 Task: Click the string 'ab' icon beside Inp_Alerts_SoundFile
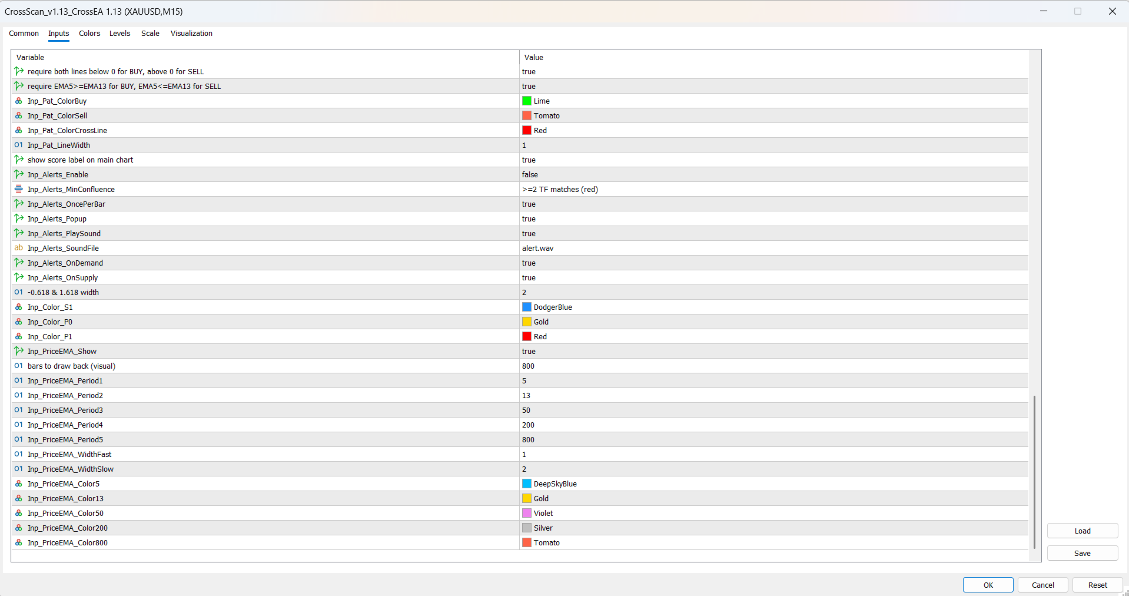19,248
